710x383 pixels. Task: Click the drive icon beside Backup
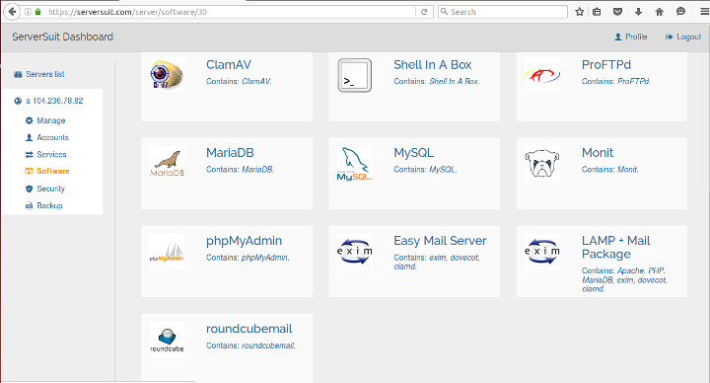29,205
